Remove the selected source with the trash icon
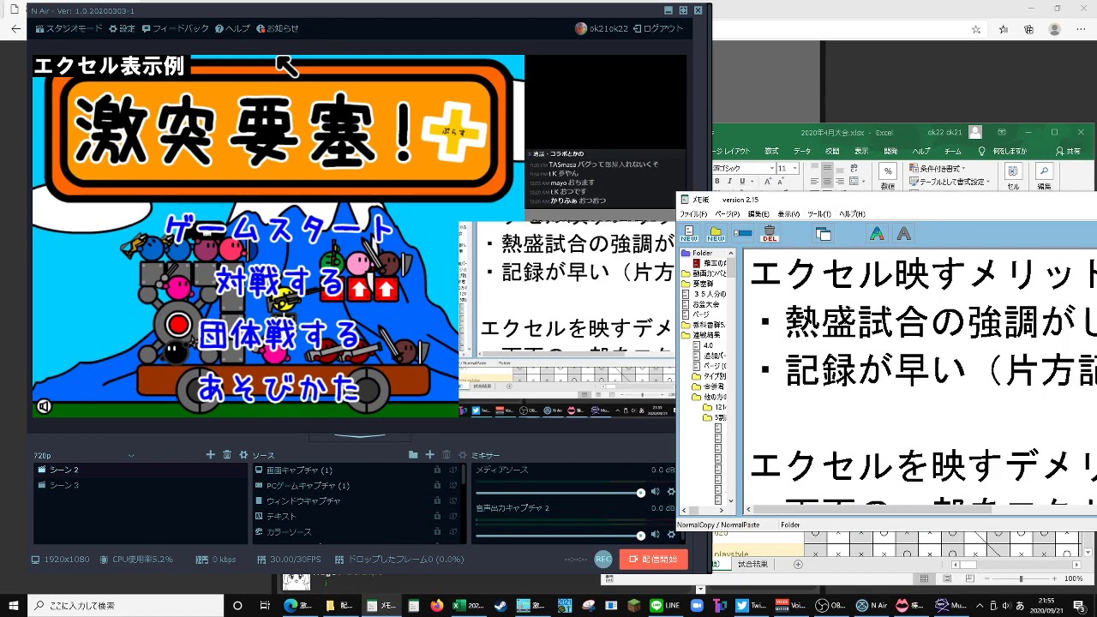The image size is (1097, 617). 447,455
